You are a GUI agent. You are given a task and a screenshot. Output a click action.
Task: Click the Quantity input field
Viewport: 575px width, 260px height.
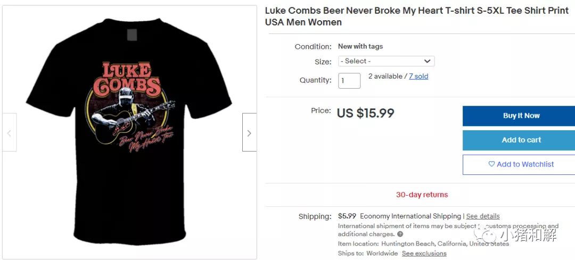(349, 81)
